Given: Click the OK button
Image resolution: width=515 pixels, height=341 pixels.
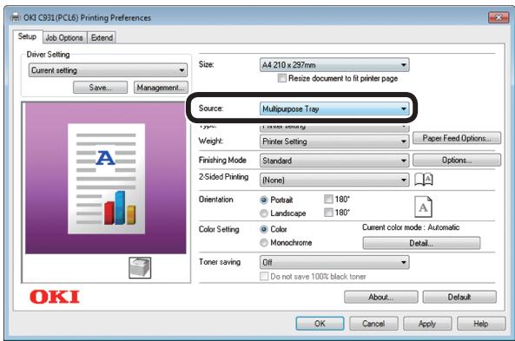Looking at the screenshot, I should click(320, 324).
